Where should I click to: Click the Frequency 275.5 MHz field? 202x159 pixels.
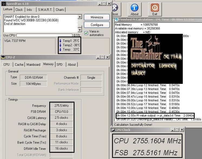61,106
